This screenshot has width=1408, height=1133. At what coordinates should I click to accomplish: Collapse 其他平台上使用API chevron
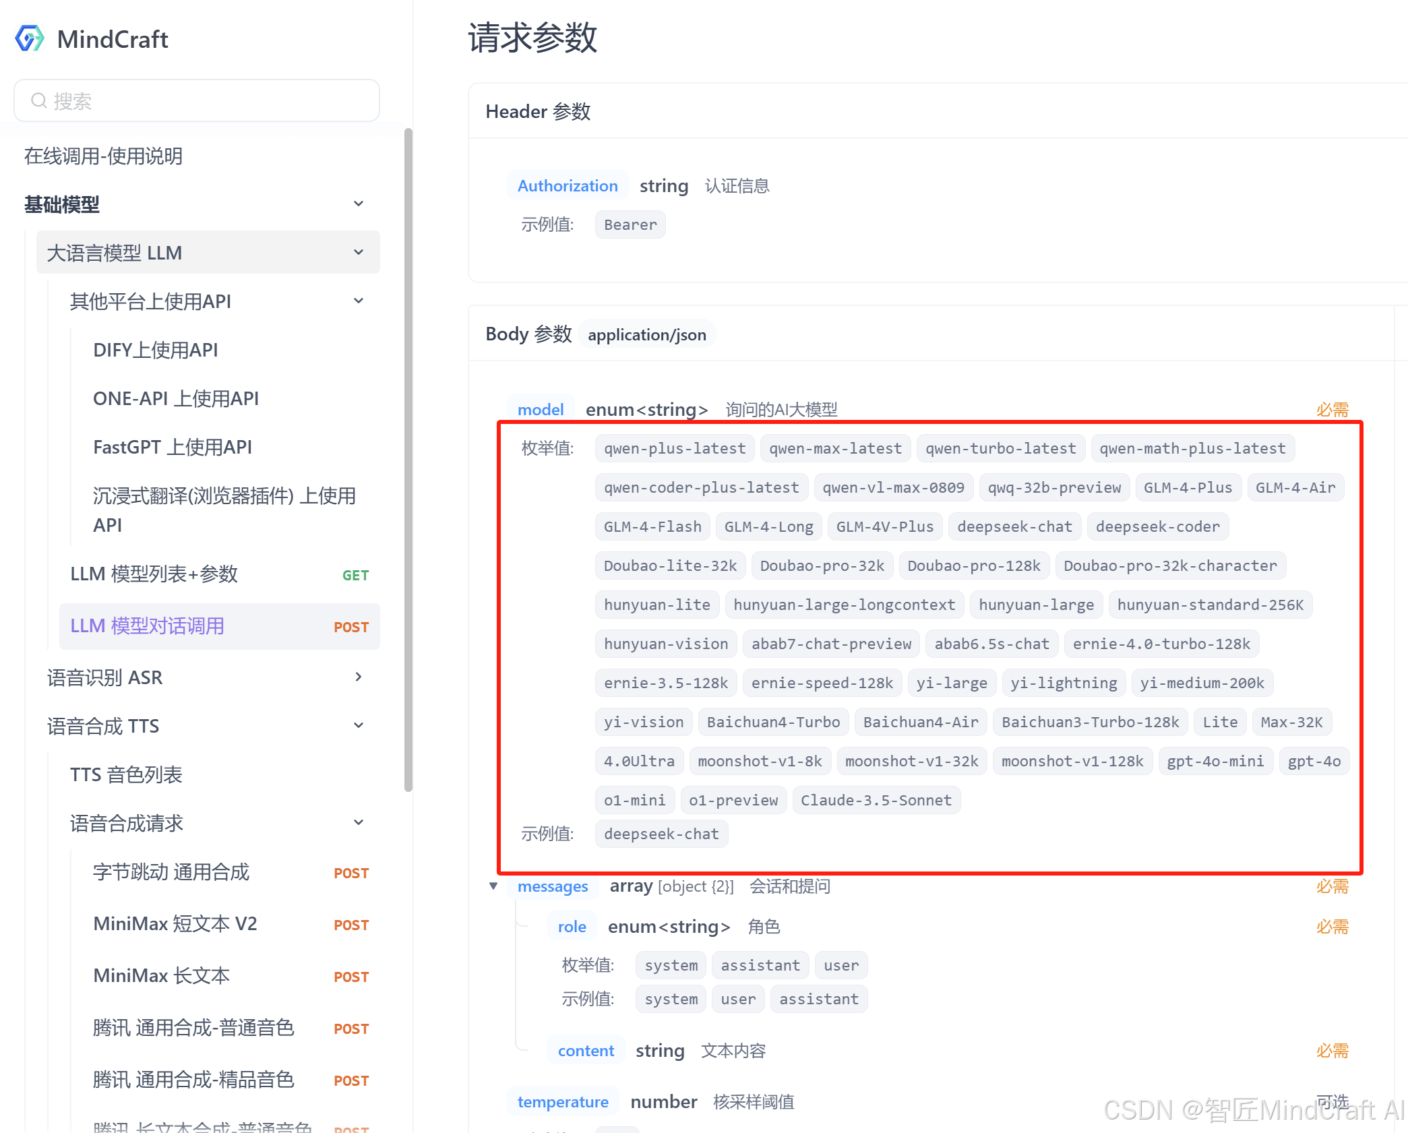coord(359,301)
